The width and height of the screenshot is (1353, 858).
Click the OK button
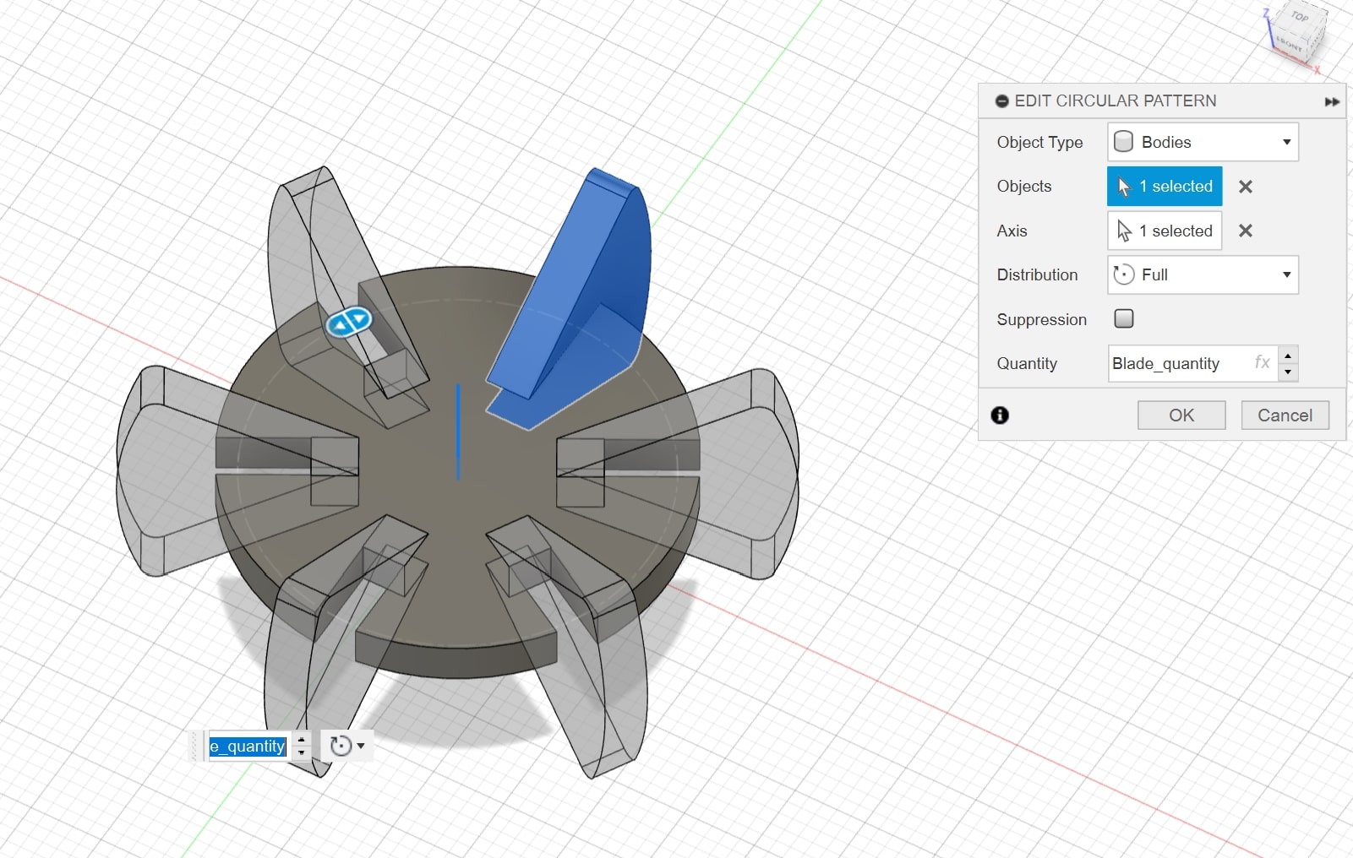tap(1181, 415)
